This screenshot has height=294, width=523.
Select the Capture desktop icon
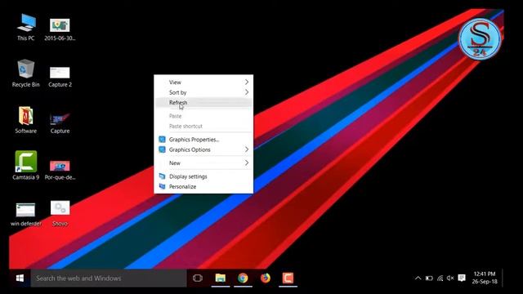pyautogui.click(x=60, y=123)
